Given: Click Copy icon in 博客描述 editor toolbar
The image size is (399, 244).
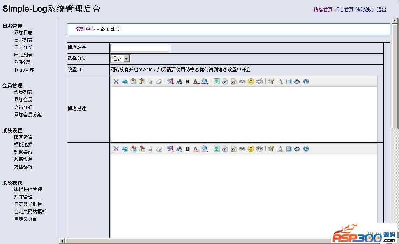Looking at the screenshot, I should (x=125, y=81).
